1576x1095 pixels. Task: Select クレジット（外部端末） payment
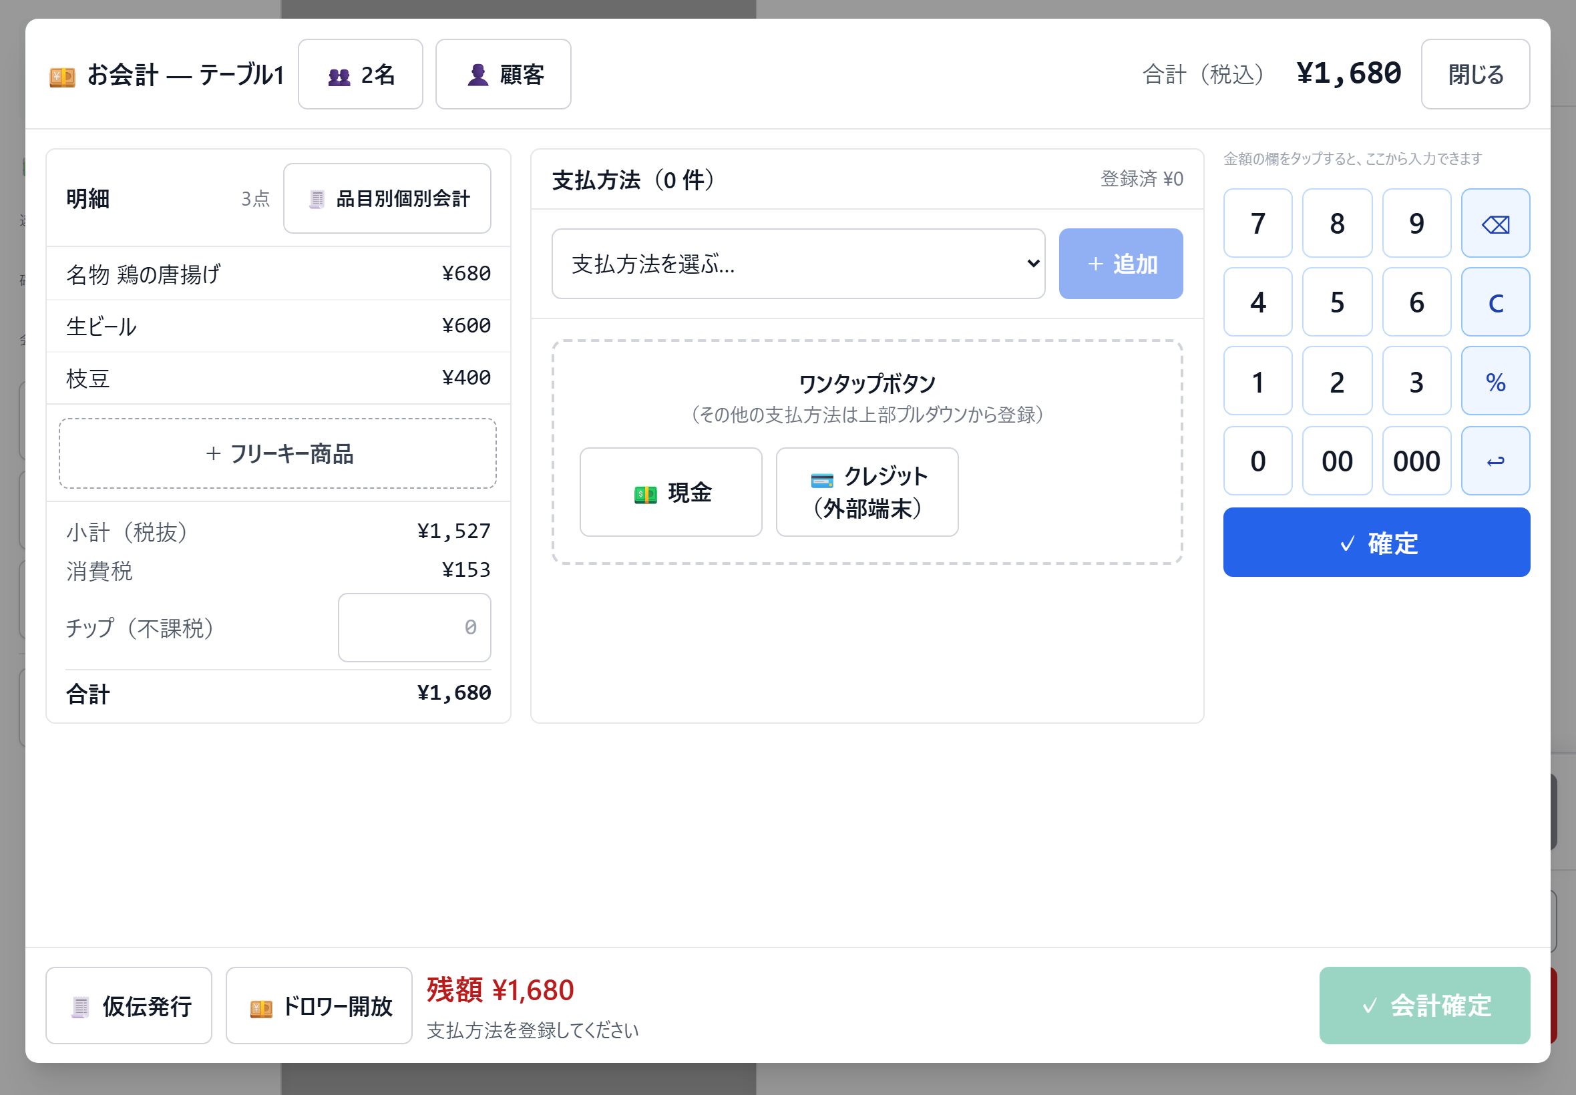[x=867, y=493]
